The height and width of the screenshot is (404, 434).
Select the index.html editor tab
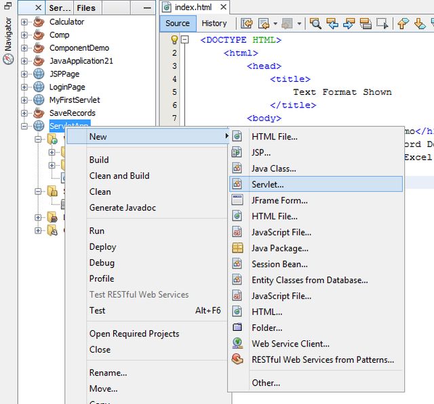[193, 7]
